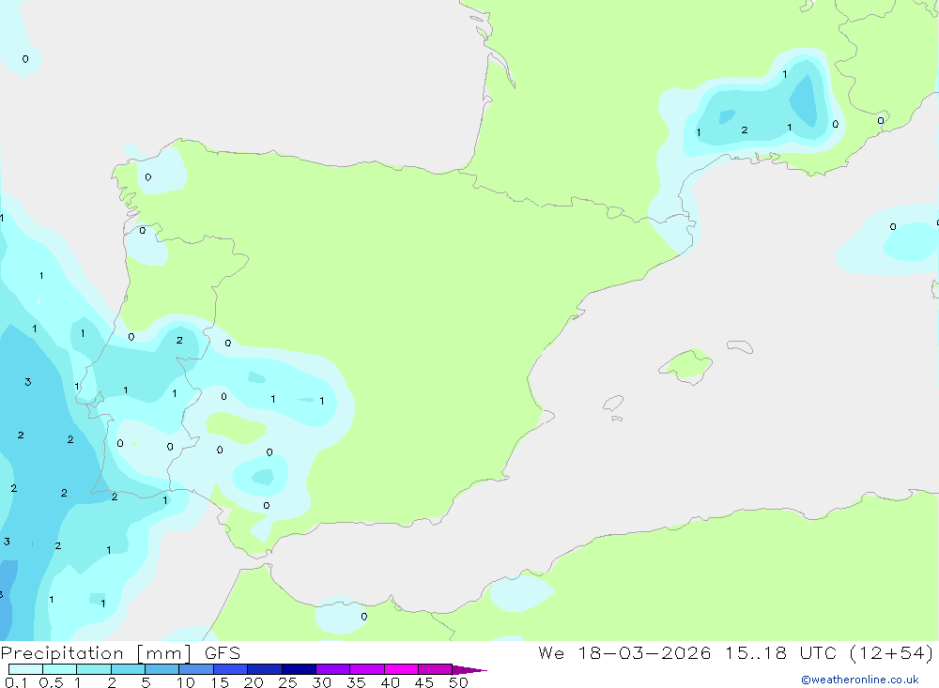Click the '20' legend scale label
939x688 pixels.
tap(254, 682)
